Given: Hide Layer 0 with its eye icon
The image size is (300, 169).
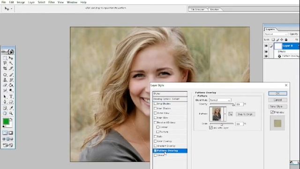Looking at the screenshot, I should (266, 46).
